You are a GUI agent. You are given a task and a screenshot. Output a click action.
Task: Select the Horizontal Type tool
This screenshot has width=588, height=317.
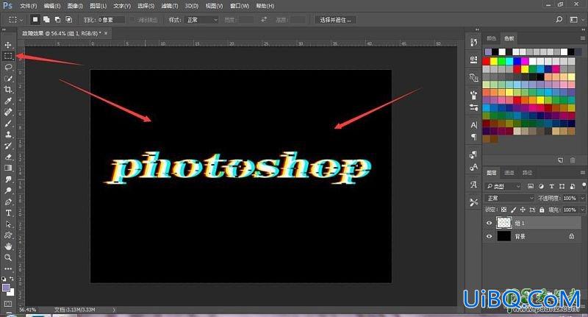point(8,213)
